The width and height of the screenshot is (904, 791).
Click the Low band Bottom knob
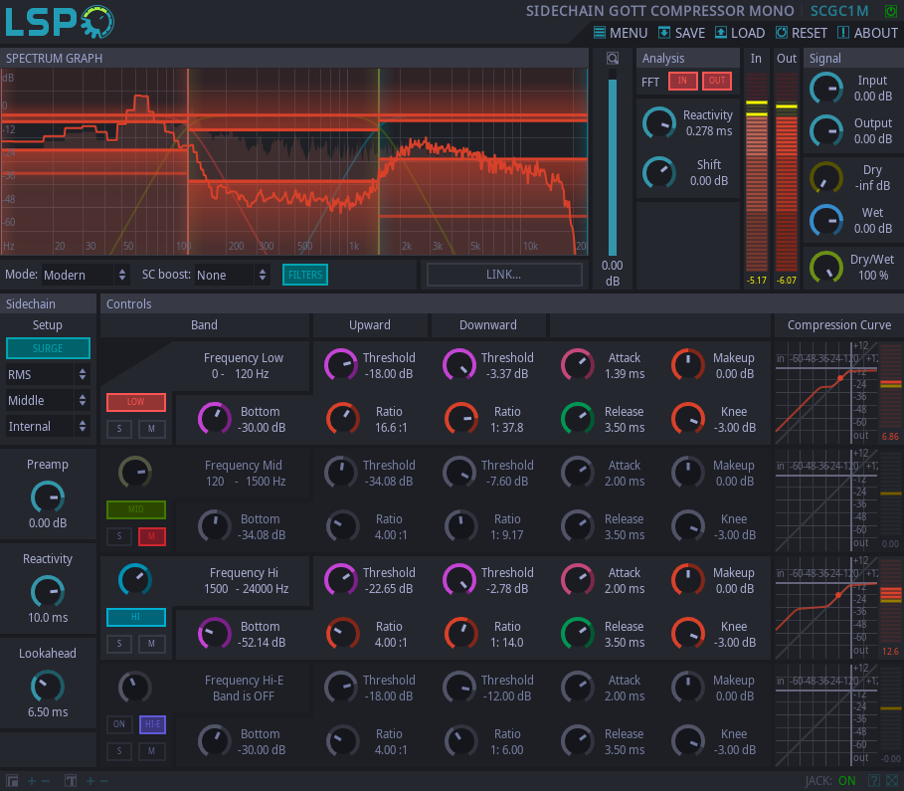pyautogui.click(x=215, y=419)
